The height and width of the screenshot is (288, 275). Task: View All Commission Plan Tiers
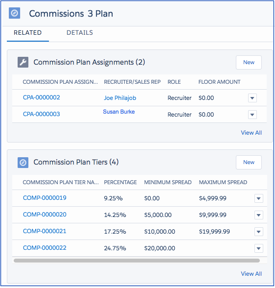[x=251, y=274]
